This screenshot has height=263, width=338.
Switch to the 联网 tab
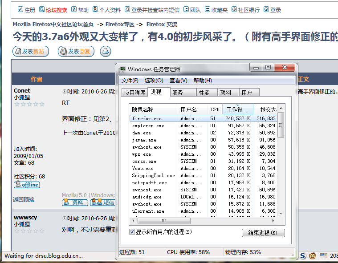click(x=228, y=93)
